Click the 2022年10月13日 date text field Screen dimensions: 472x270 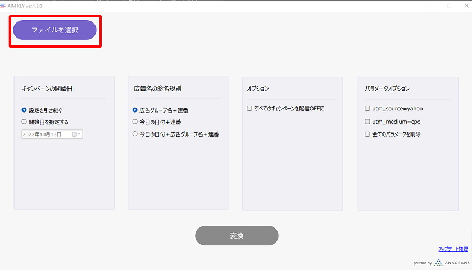[45, 134]
